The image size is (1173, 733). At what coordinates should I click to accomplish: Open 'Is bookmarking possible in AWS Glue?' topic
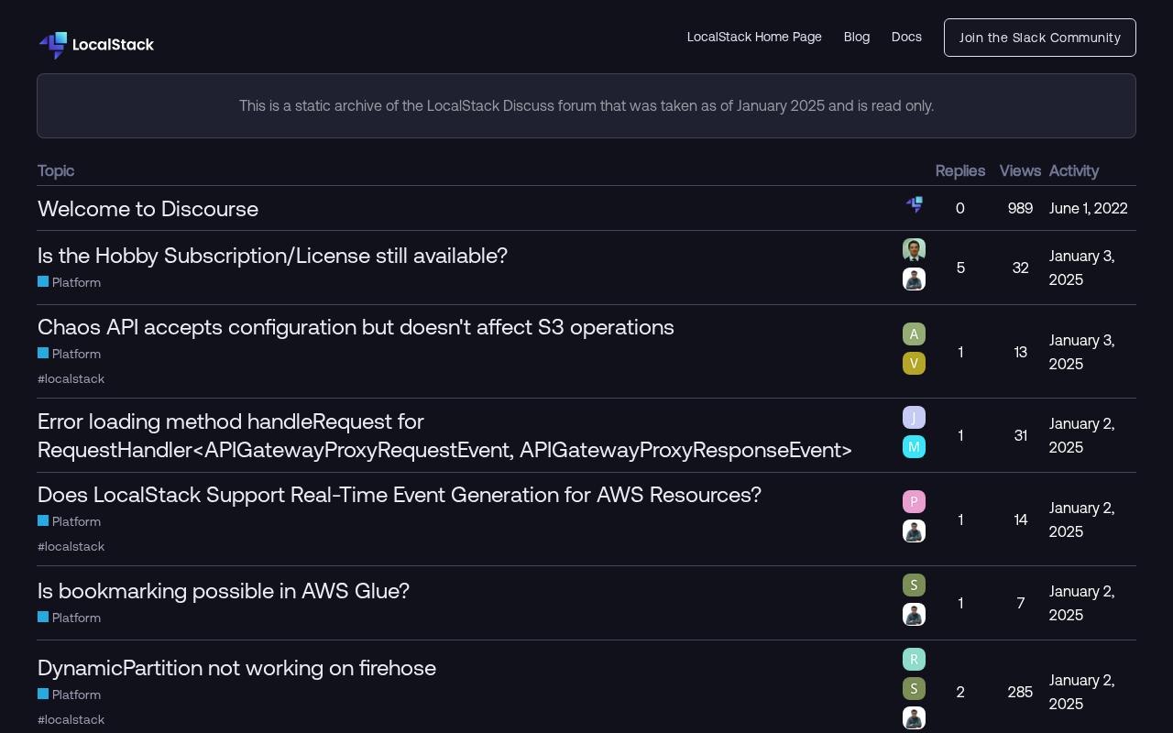(224, 591)
